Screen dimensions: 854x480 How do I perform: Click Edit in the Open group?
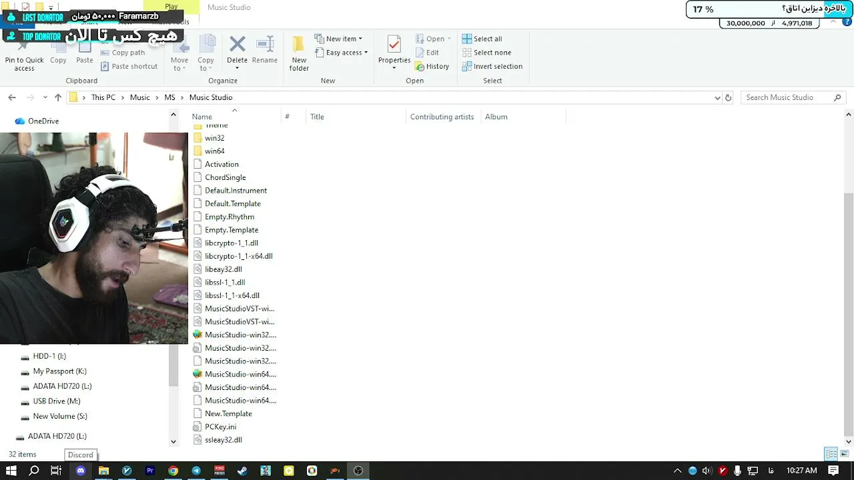[427, 53]
